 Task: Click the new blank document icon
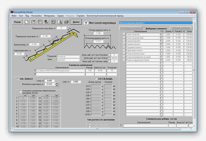[x=26, y=22]
